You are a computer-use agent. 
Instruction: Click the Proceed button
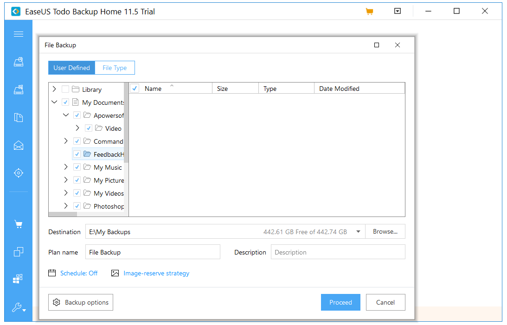340,302
